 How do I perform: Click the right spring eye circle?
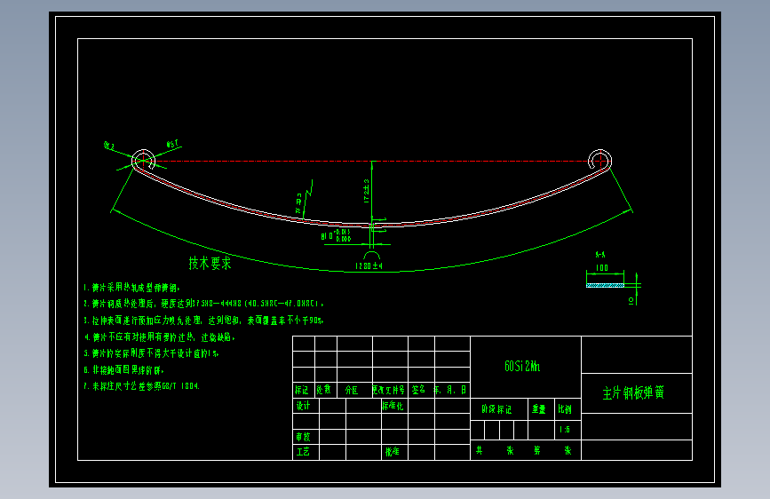(599, 161)
